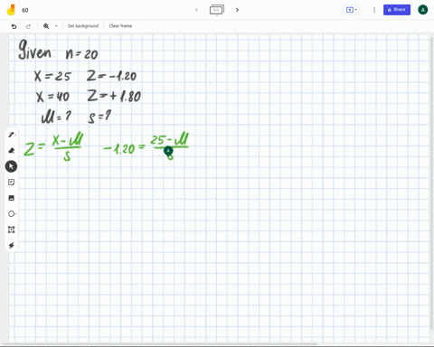The height and width of the screenshot is (347, 434).
Task: Redo the last undone action
Action: tap(28, 26)
